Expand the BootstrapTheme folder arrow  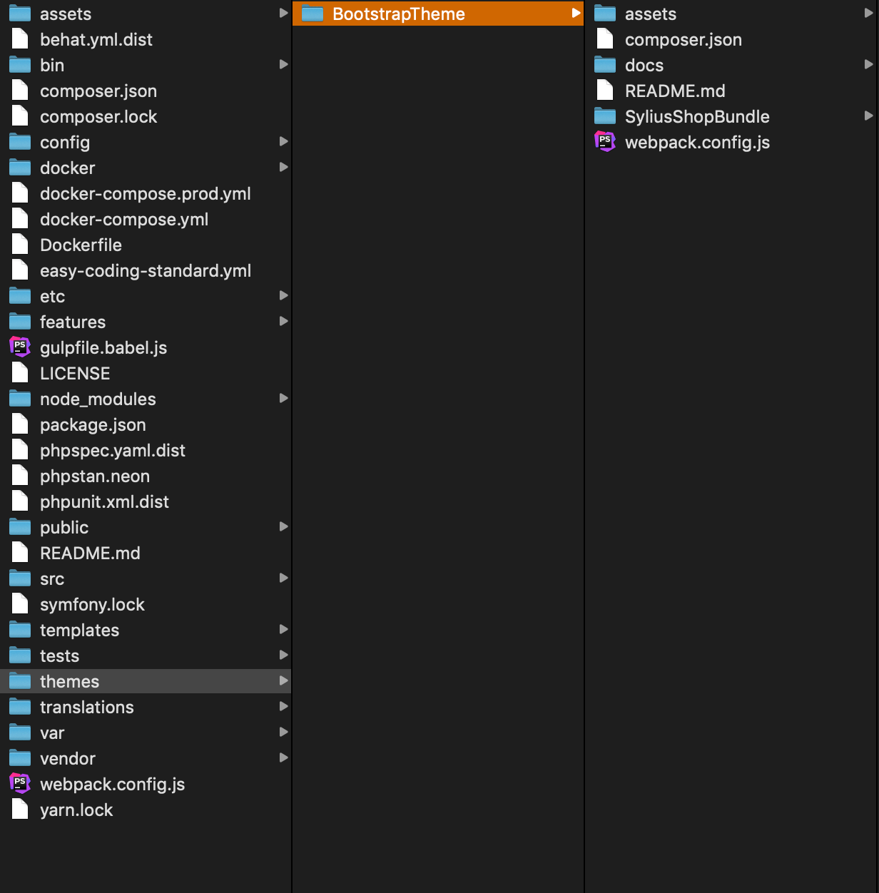(x=576, y=13)
